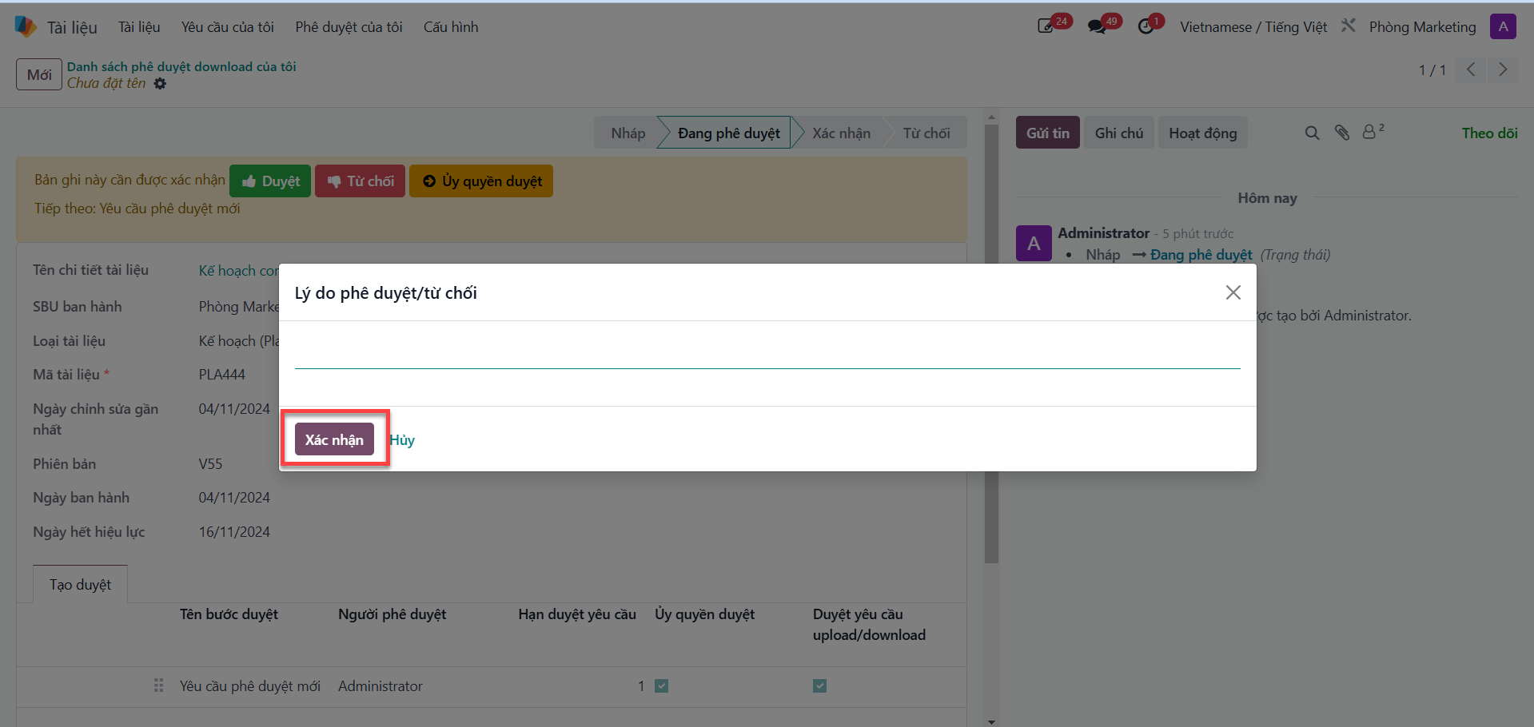Image resolution: width=1534 pixels, height=727 pixels.
Task: Open the Cấu hình menu
Action: point(451,26)
